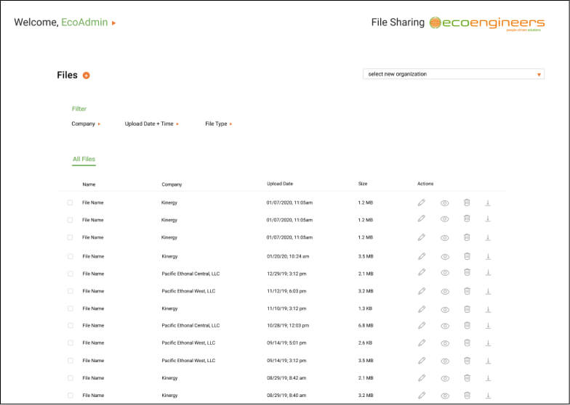Screen dimensions: 570x405
Task: Open the select new organization dropdown
Action: [x=454, y=74]
